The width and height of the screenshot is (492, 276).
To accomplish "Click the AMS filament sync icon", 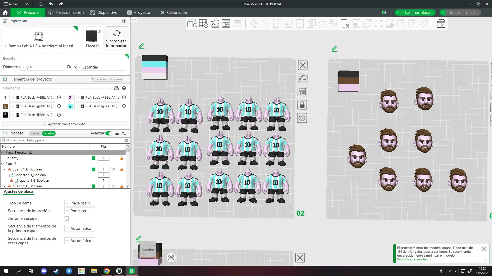I will point(117,88).
